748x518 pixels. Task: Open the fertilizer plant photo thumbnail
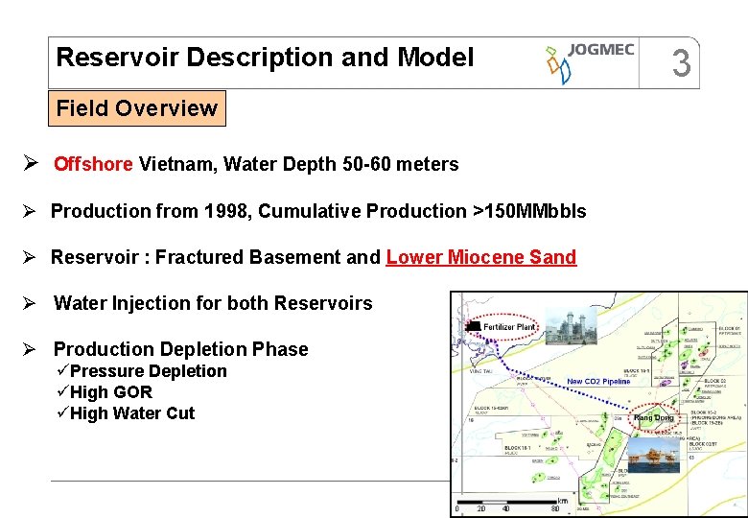571,326
